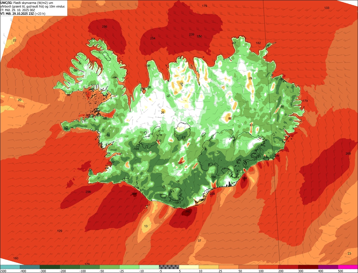Viewport: 358px width, 273px height.
Task: Click the map value "-117" on the south coast
Action: click(x=178, y=203)
